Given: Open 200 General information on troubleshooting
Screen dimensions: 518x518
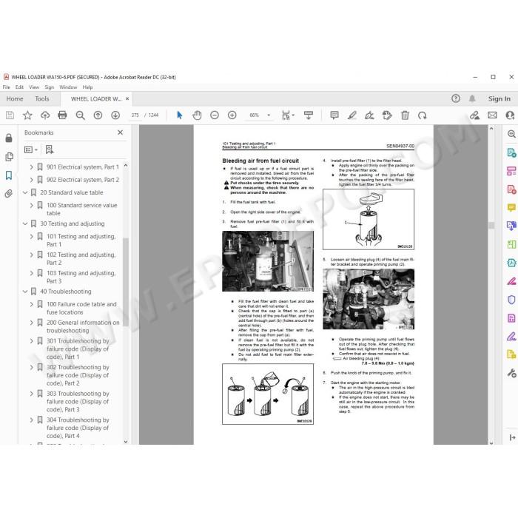Looking at the screenshot, I should pos(83,326).
